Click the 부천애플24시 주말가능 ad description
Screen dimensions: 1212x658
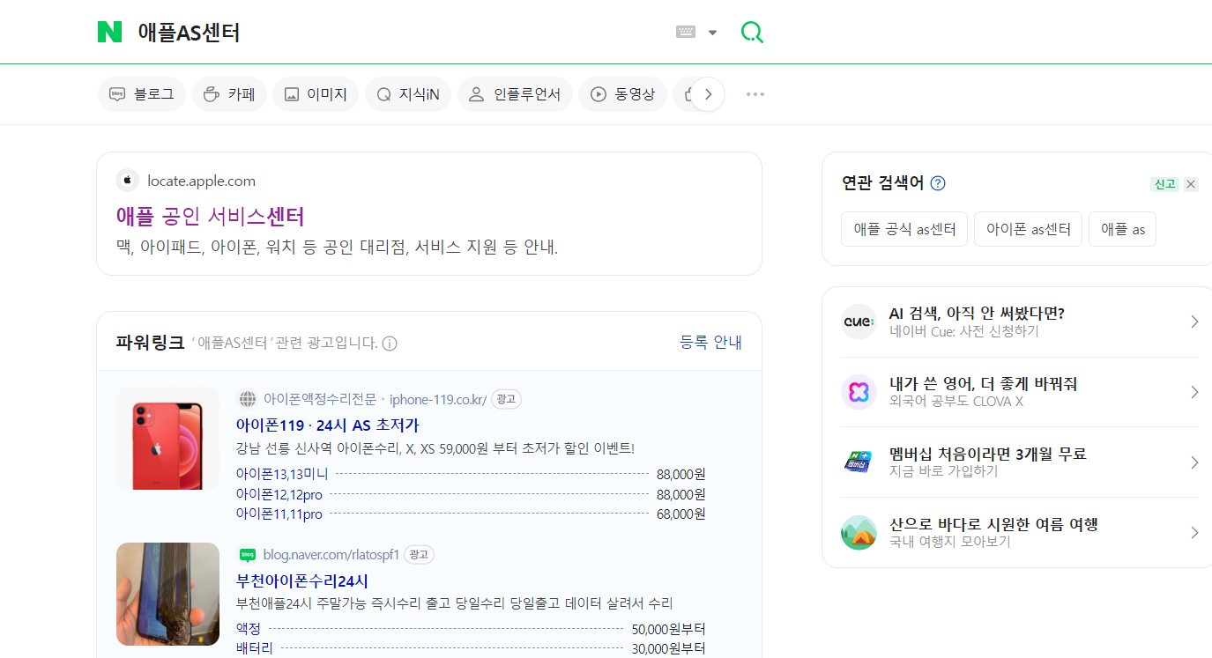pyautogui.click(x=455, y=603)
